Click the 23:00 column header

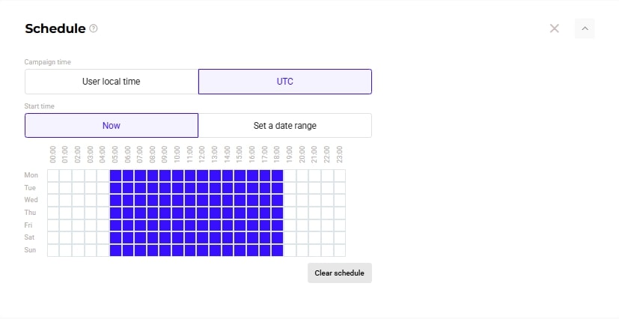tap(340, 154)
